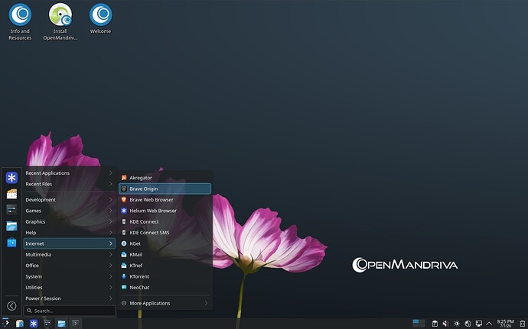Launch NeoChat from the Internet list
The height and width of the screenshot is (329, 528).
pyautogui.click(x=165, y=288)
